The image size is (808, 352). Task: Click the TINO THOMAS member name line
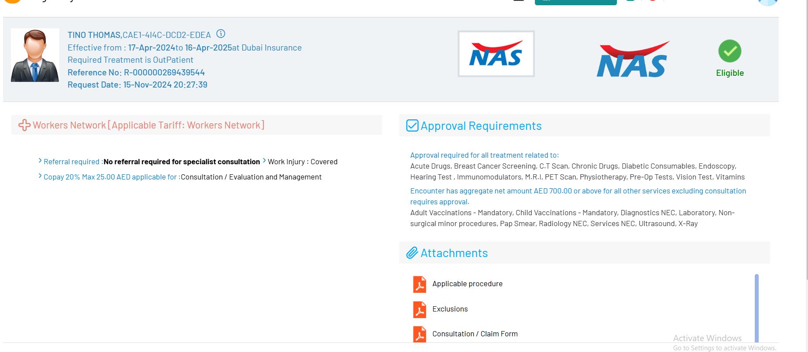pyautogui.click(x=139, y=35)
